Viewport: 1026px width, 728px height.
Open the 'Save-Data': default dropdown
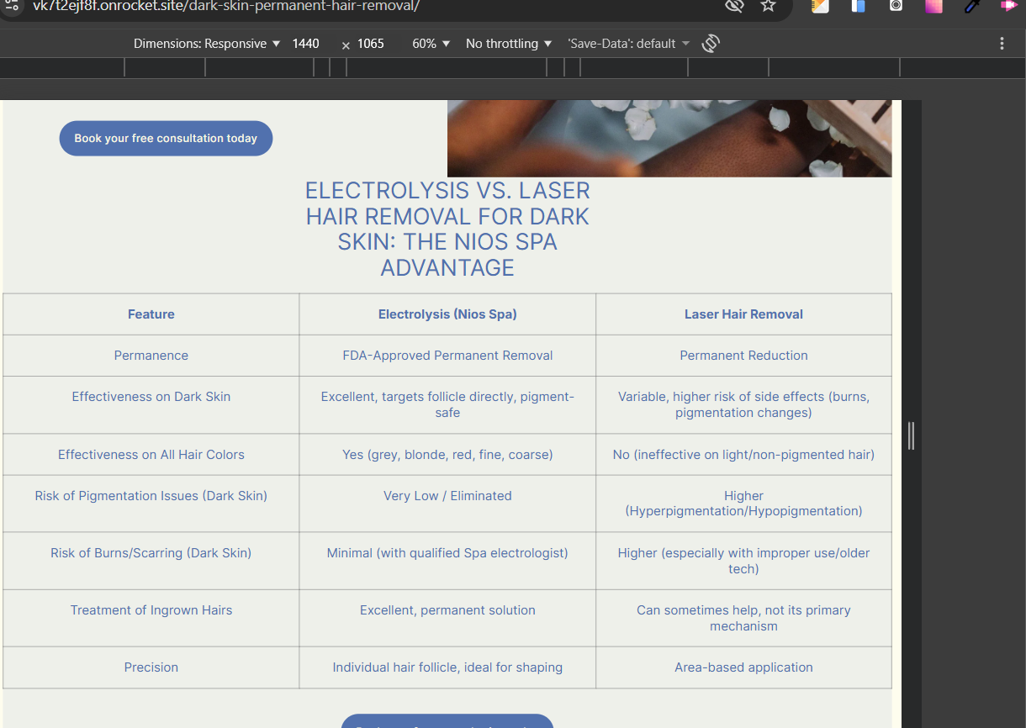[628, 44]
